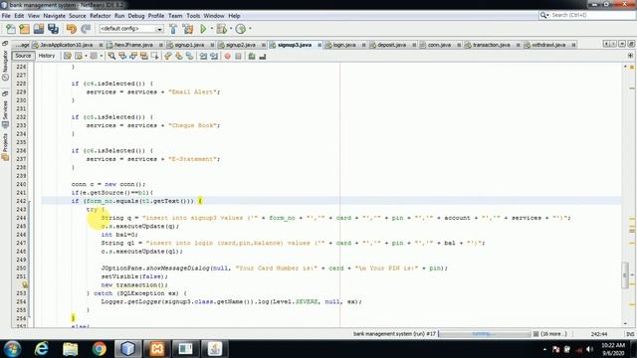This screenshot has width=637, height=358.
Task: Click the Previous Bookmark icon
Action: pyautogui.click(x=168, y=56)
